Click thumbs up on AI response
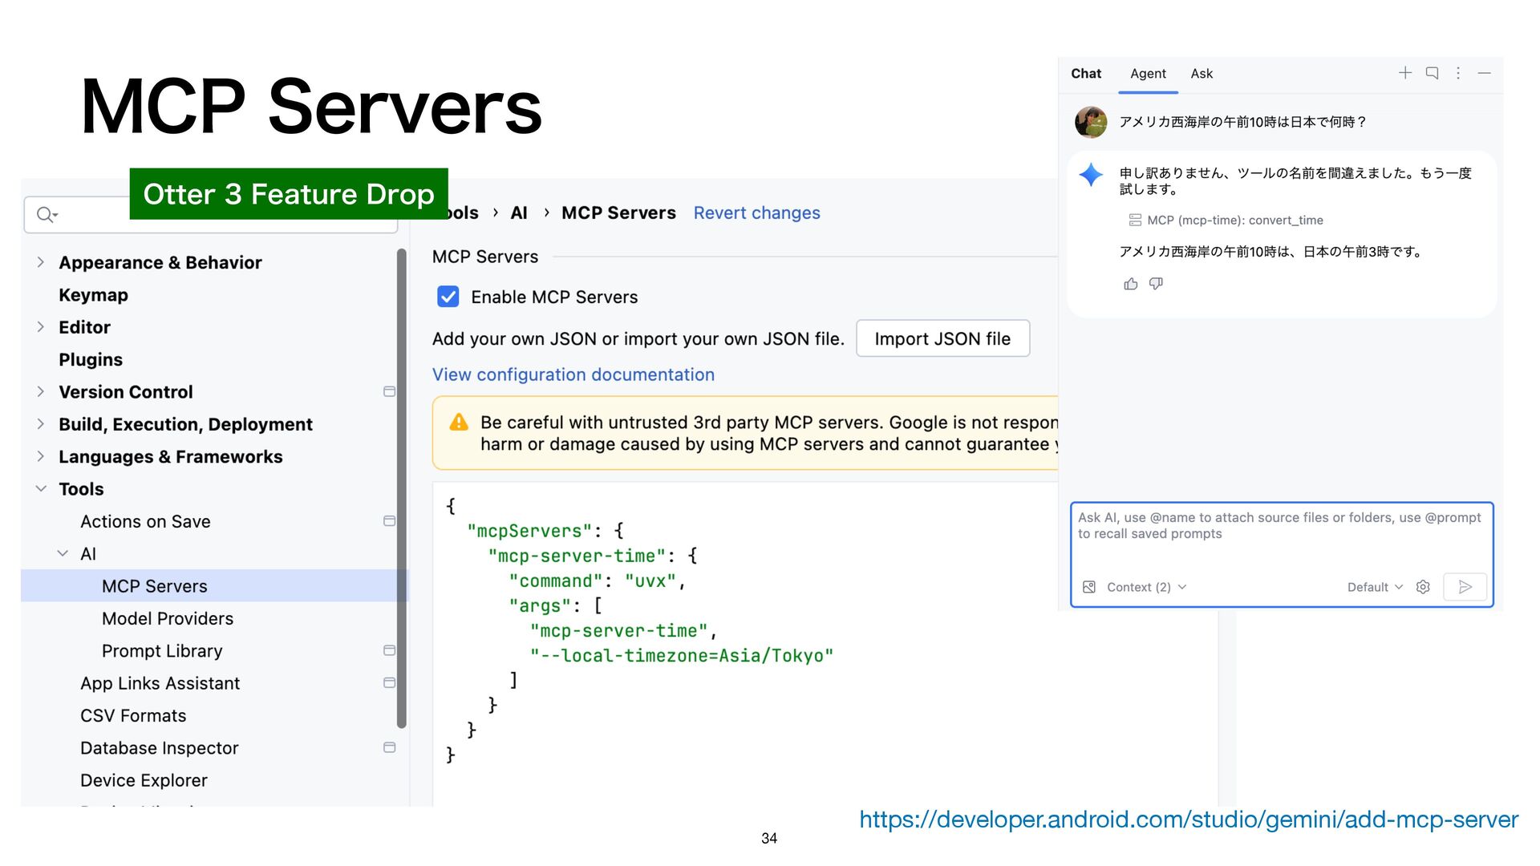Image resolution: width=1540 pixels, height=866 pixels. click(x=1131, y=284)
